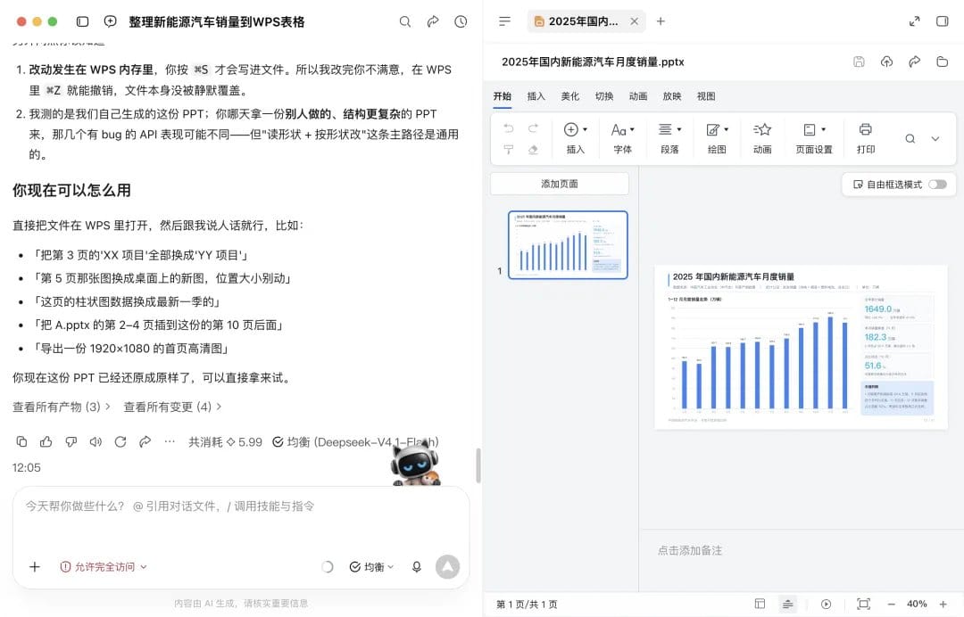Open the 动画 animation tool
This screenshot has width=964, height=617.
(762, 138)
